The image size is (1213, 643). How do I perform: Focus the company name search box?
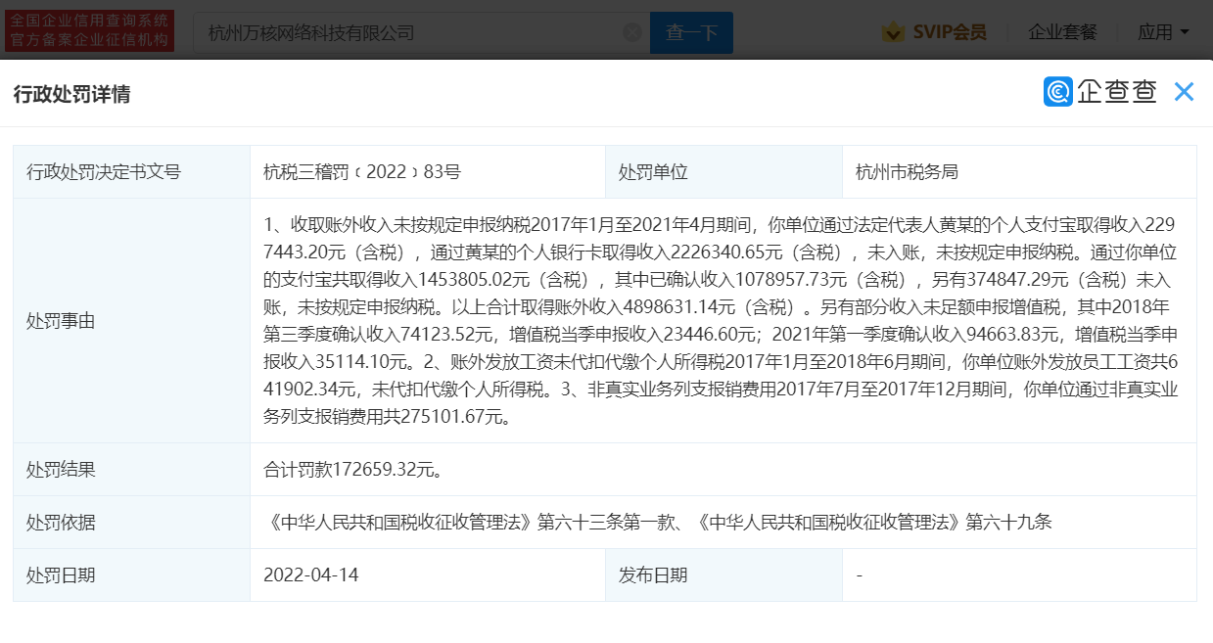(411, 32)
